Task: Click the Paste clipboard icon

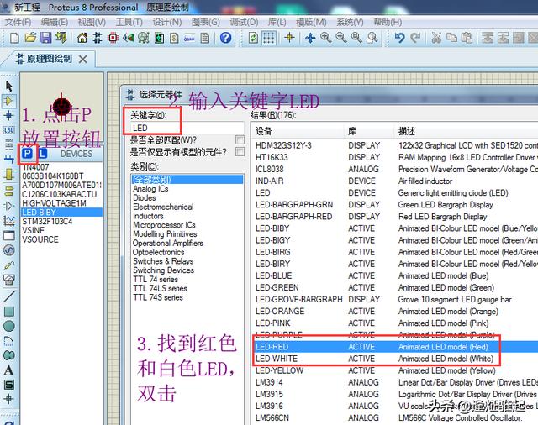Action: (467, 38)
